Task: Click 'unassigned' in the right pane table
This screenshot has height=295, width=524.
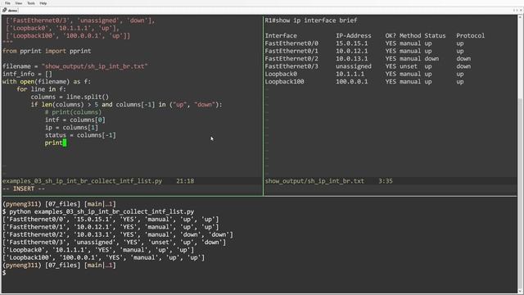Action: [354, 66]
